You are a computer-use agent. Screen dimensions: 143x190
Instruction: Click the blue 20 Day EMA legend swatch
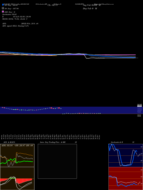pos(3,5)
